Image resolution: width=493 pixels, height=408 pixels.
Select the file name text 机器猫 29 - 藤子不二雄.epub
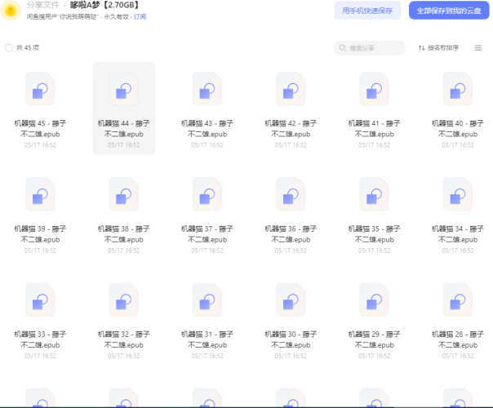[374, 339]
